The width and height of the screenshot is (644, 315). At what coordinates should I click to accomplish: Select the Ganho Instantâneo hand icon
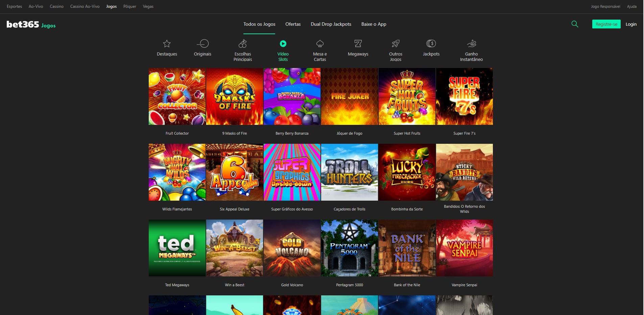pyautogui.click(x=471, y=44)
